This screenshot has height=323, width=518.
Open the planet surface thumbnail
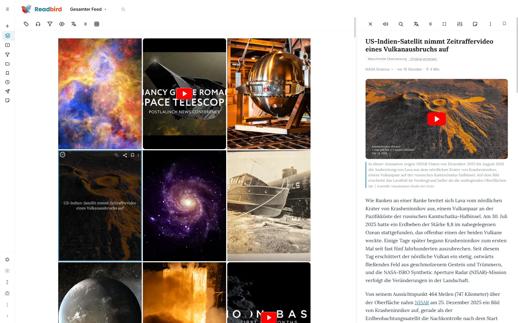point(100,293)
